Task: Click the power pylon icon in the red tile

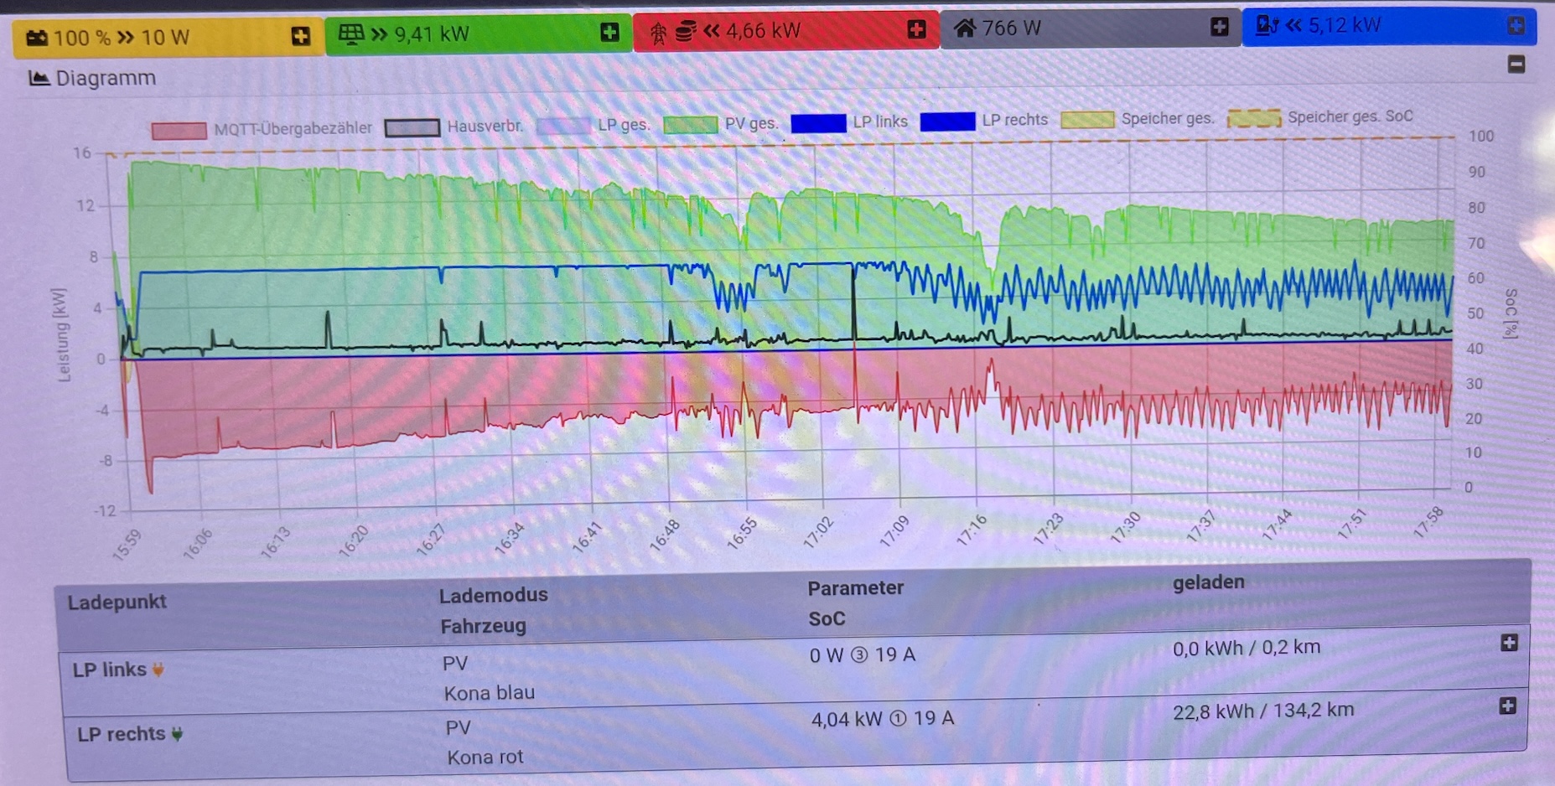Action: pyautogui.click(x=659, y=33)
